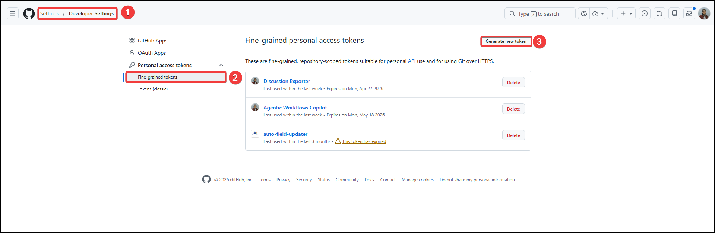The width and height of the screenshot is (715, 233).
Task: Open the hamburger navigation menu
Action: (x=13, y=13)
